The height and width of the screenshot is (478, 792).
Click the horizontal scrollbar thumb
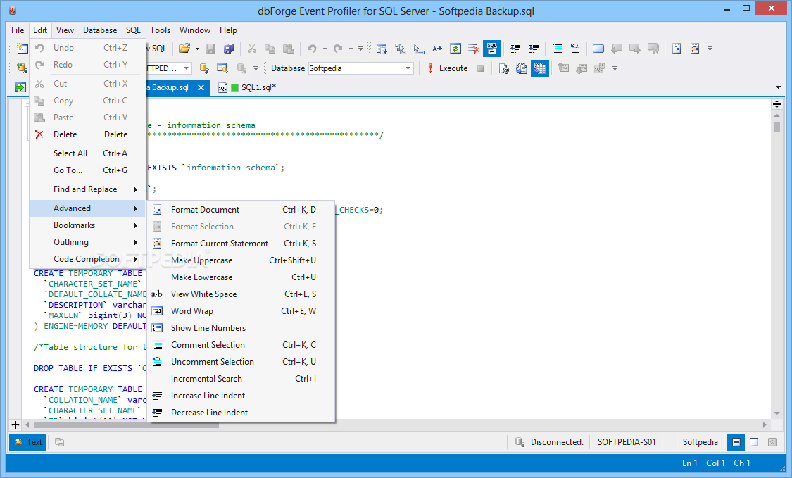click(126, 425)
